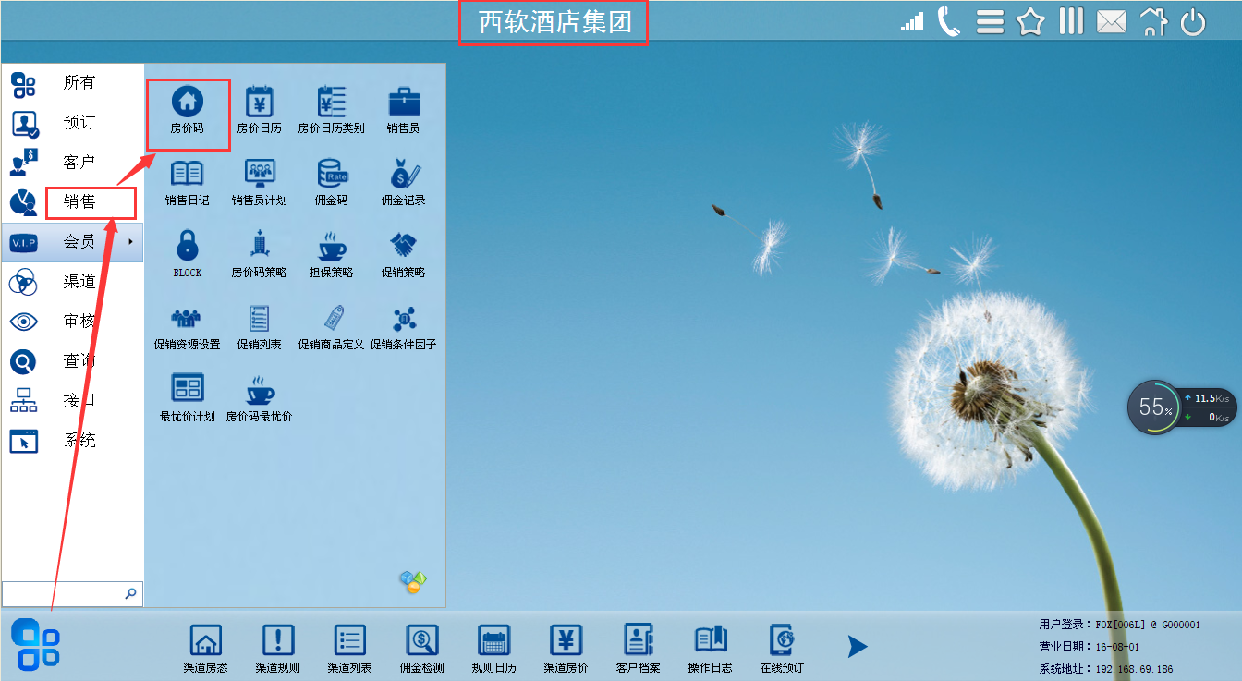Click the magnifier search icon
The width and height of the screenshot is (1242, 681).
pyautogui.click(x=131, y=593)
